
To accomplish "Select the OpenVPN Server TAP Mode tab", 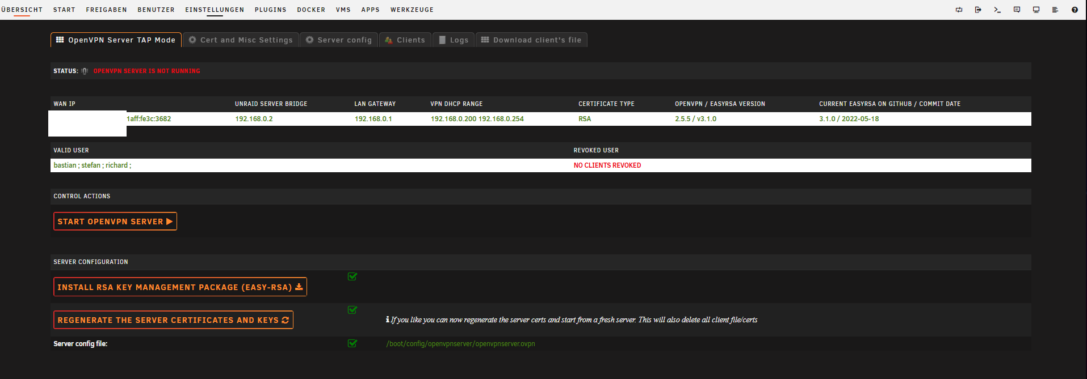I will point(116,40).
